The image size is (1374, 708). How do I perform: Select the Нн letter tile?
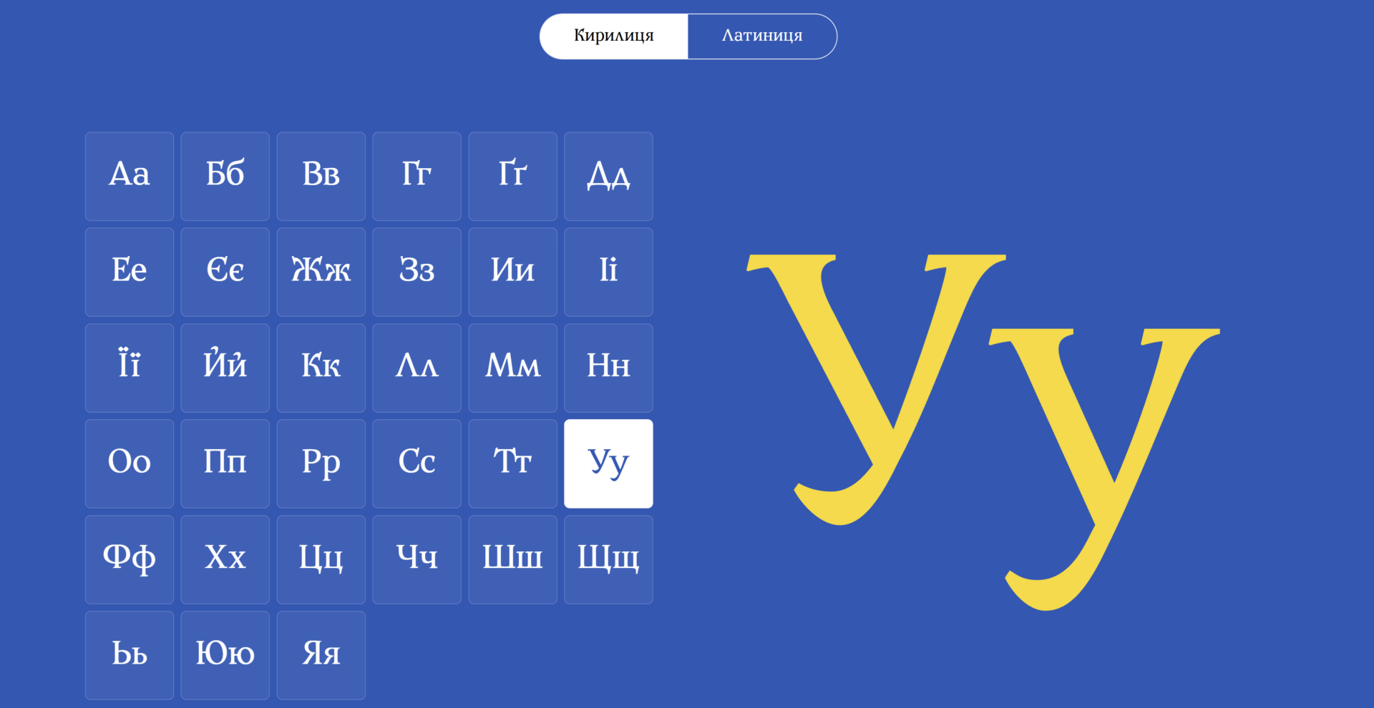609,368
